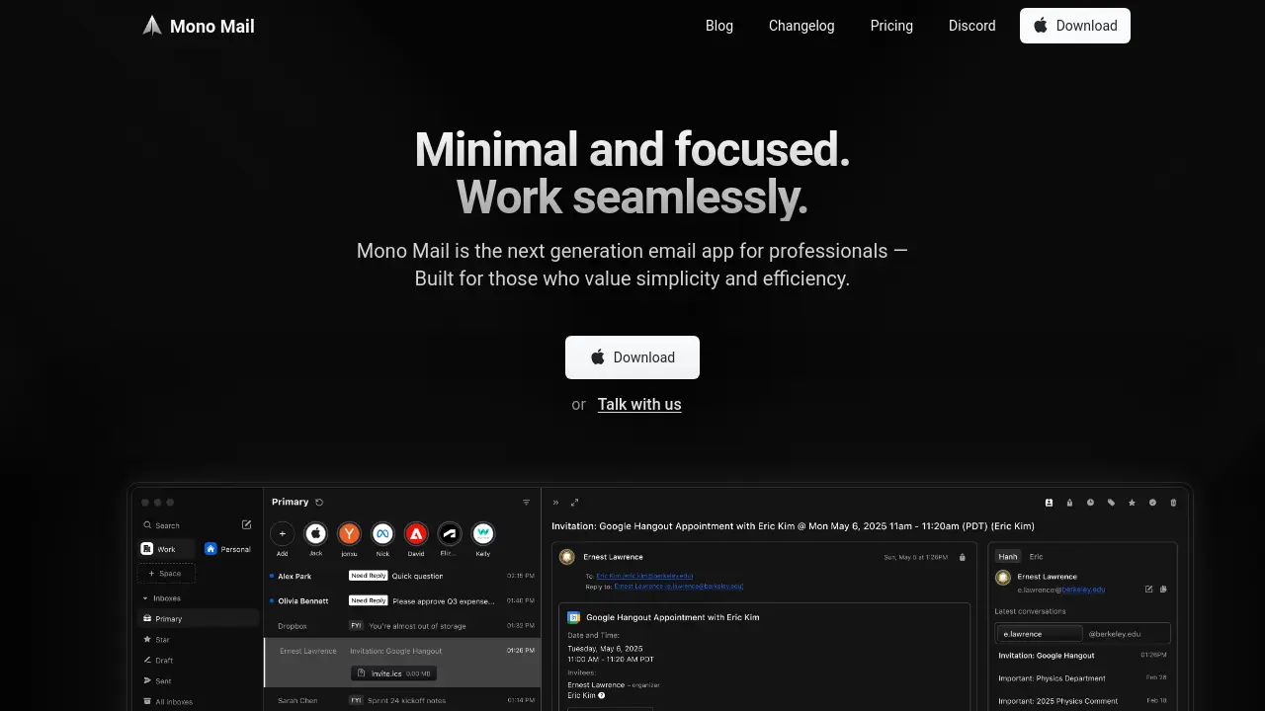
Task: Click the copy email address icon
Action: tap(1163, 590)
